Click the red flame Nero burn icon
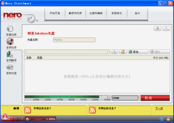 click(x=5, y=117)
